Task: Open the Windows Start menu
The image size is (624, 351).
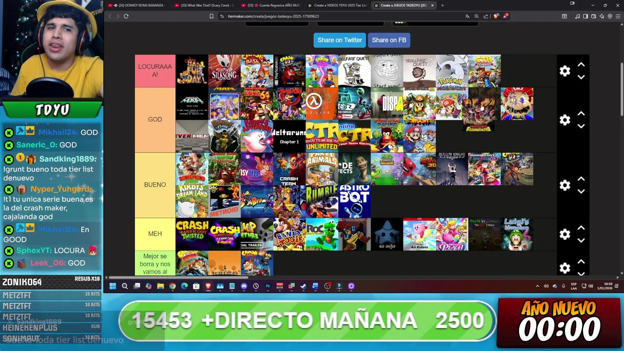Action: (x=113, y=286)
